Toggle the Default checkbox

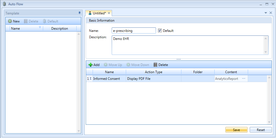point(160,31)
